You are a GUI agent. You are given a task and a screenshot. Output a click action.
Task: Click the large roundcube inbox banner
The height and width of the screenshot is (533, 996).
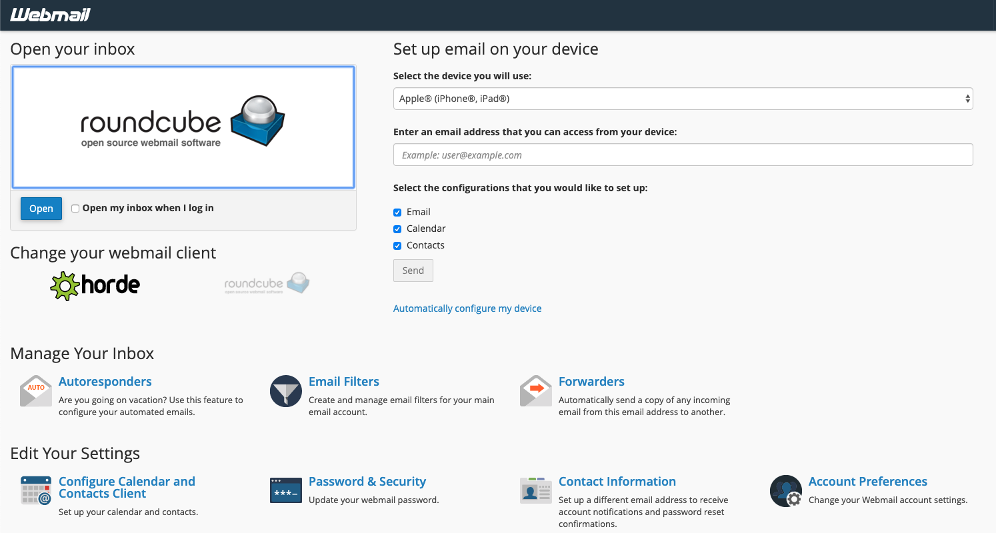point(183,127)
